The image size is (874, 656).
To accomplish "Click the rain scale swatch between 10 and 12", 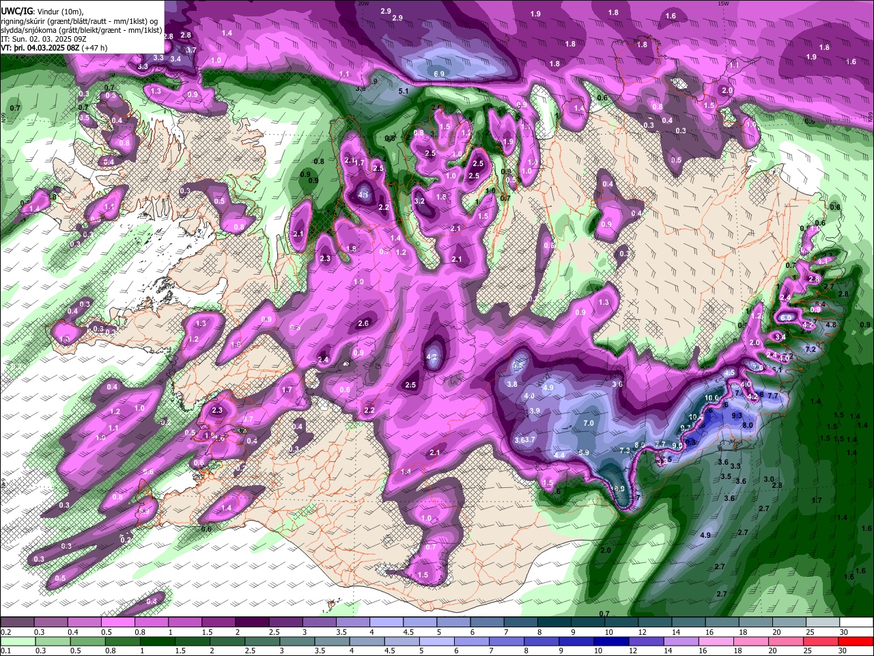I will pyautogui.click(x=612, y=641).
